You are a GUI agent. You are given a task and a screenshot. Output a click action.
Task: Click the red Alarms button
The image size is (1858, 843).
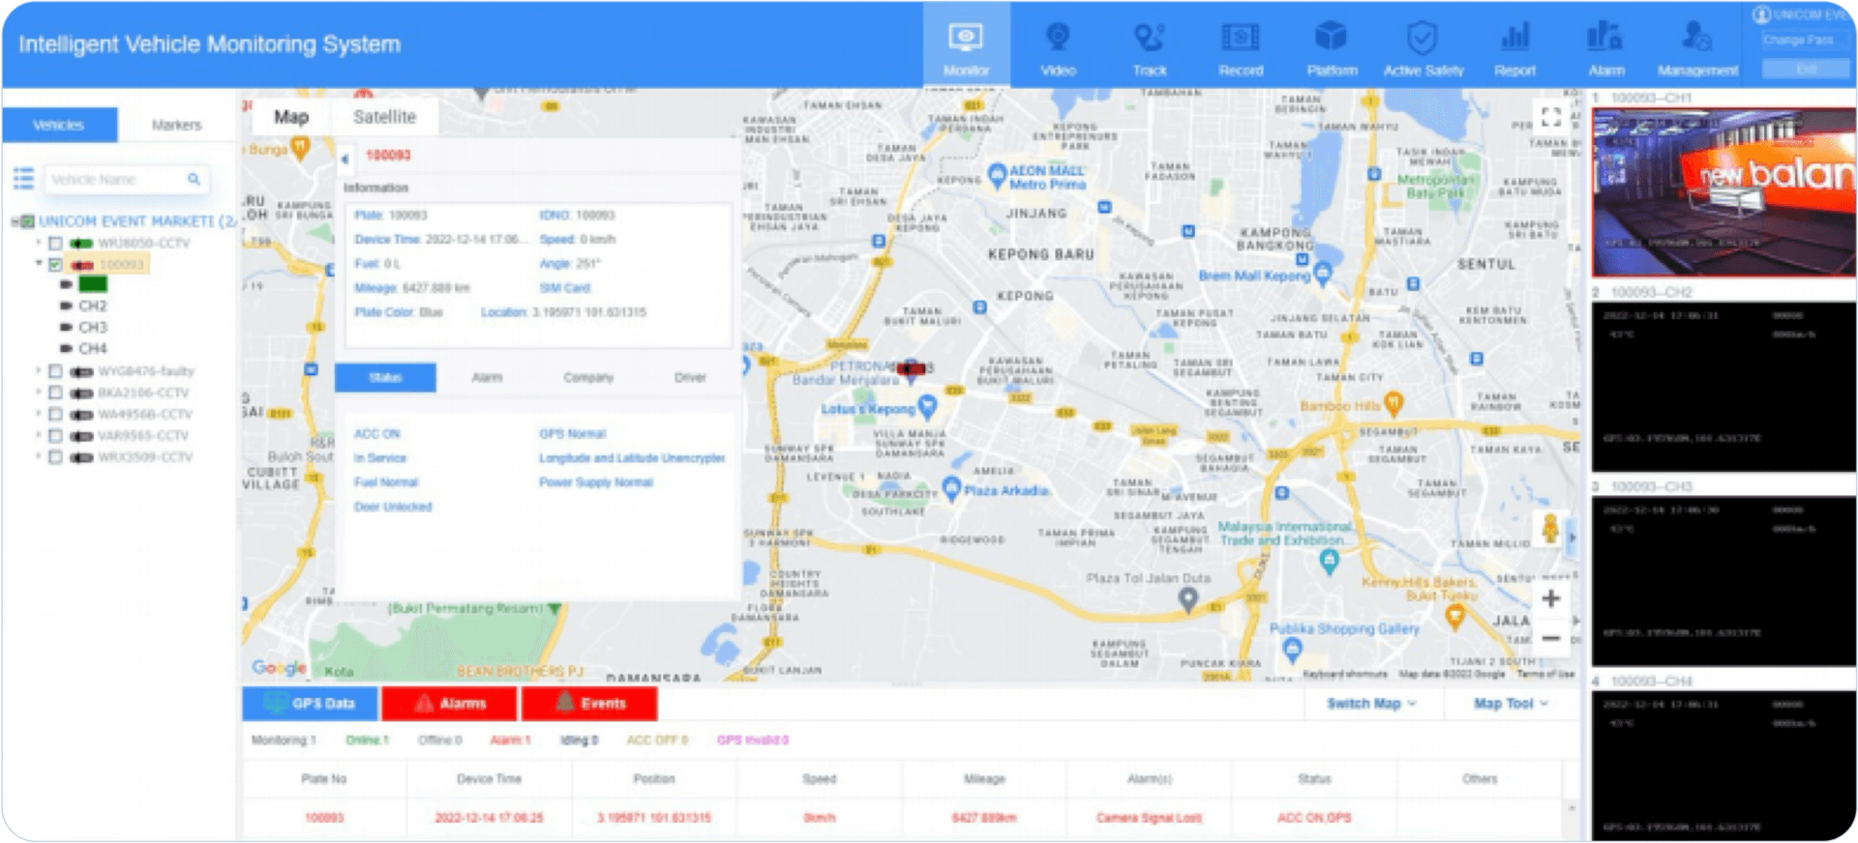point(450,704)
